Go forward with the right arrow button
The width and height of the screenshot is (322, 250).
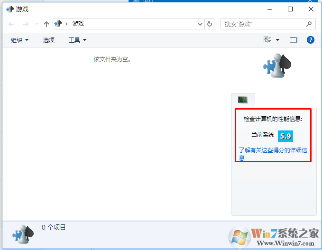(x=26, y=24)
